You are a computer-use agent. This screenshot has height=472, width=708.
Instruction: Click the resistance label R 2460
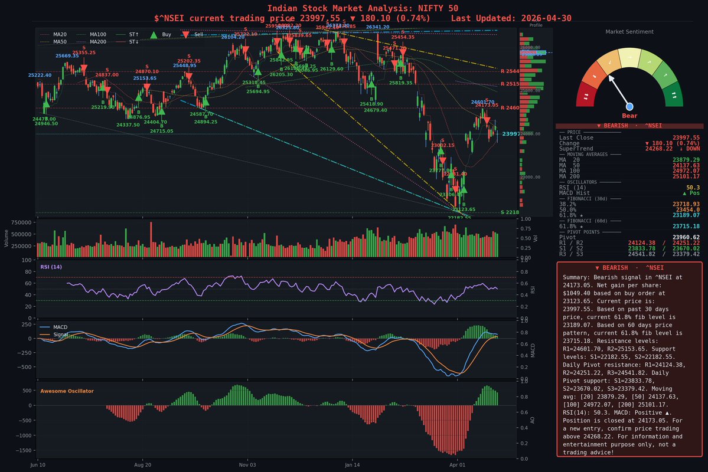click(510, 108)
